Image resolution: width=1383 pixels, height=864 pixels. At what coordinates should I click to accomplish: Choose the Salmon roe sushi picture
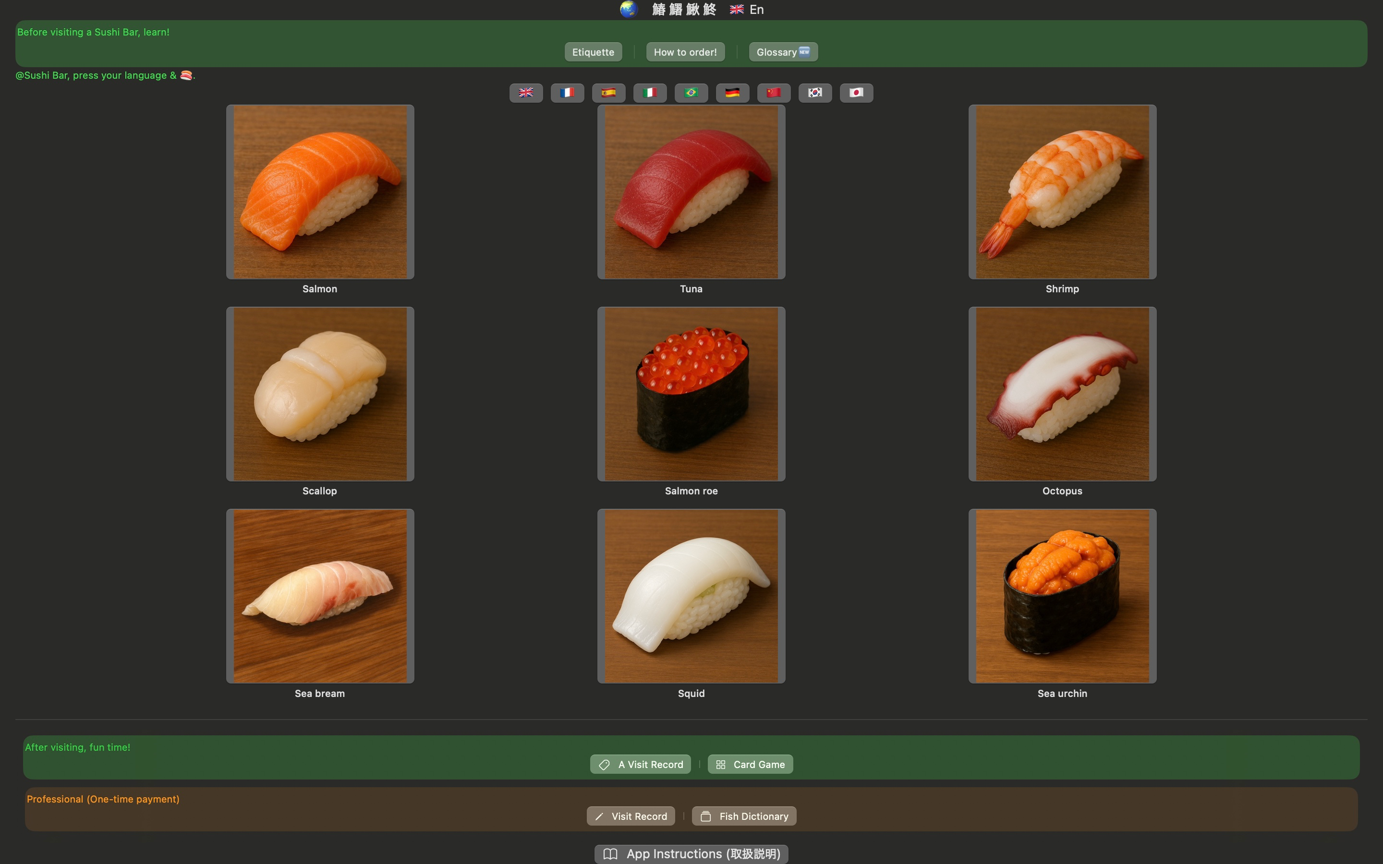click(691, 394)
